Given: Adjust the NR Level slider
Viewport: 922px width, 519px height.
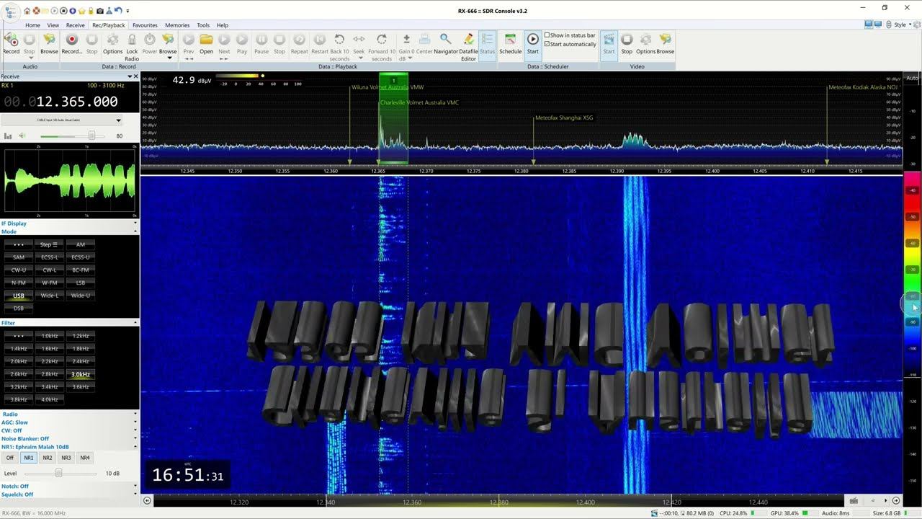Looking at the screenshot, I should click(x=59, y=474).
